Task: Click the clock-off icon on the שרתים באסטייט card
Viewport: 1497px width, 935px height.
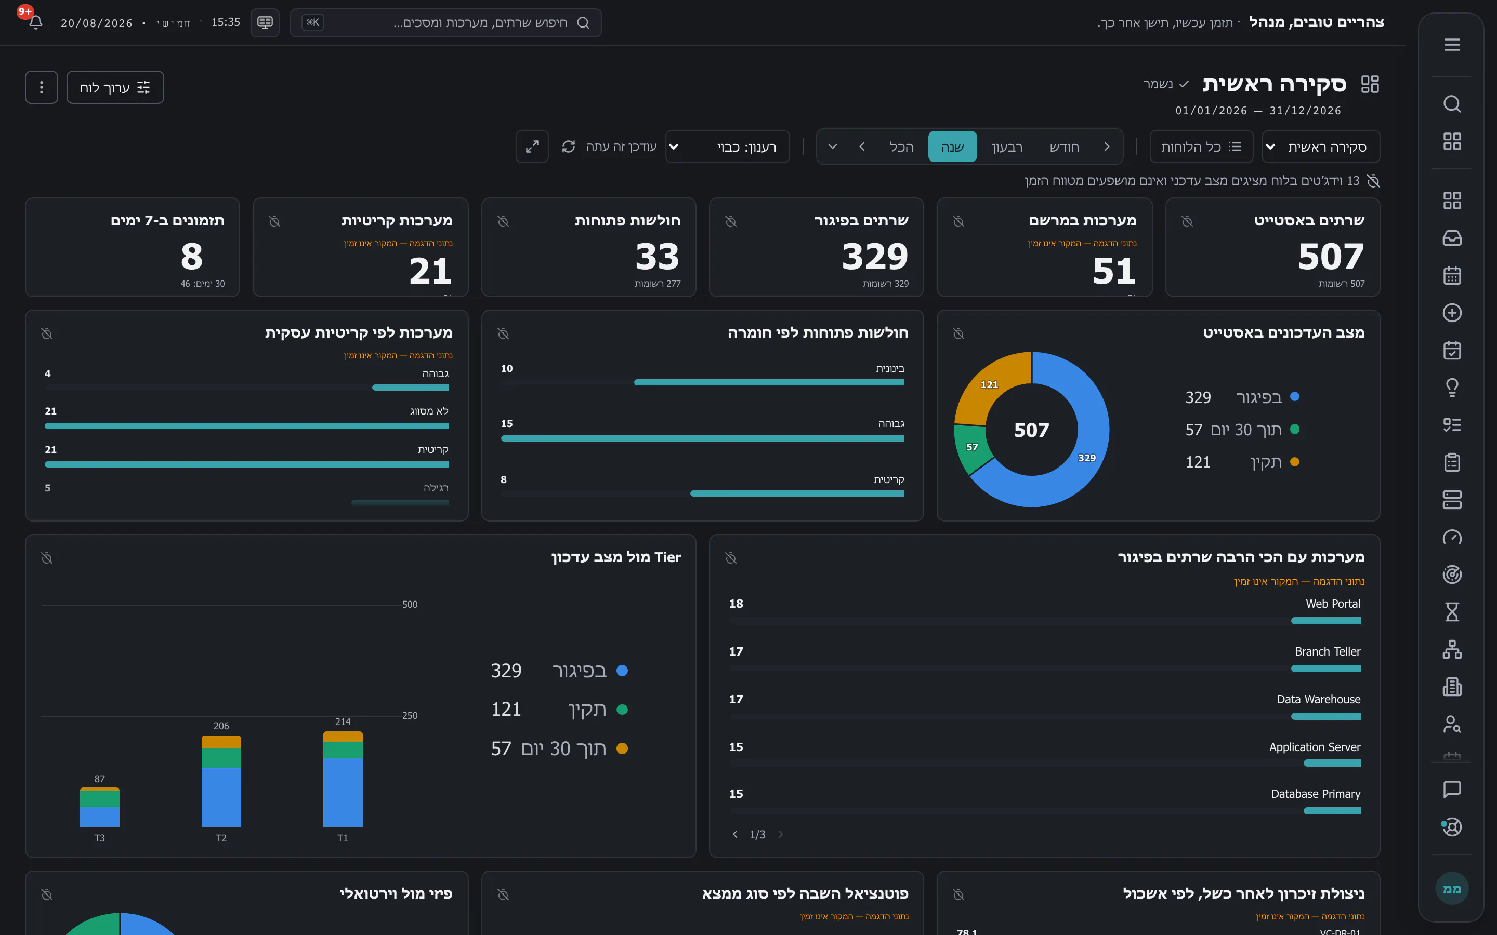Action: coord(1187,221)
